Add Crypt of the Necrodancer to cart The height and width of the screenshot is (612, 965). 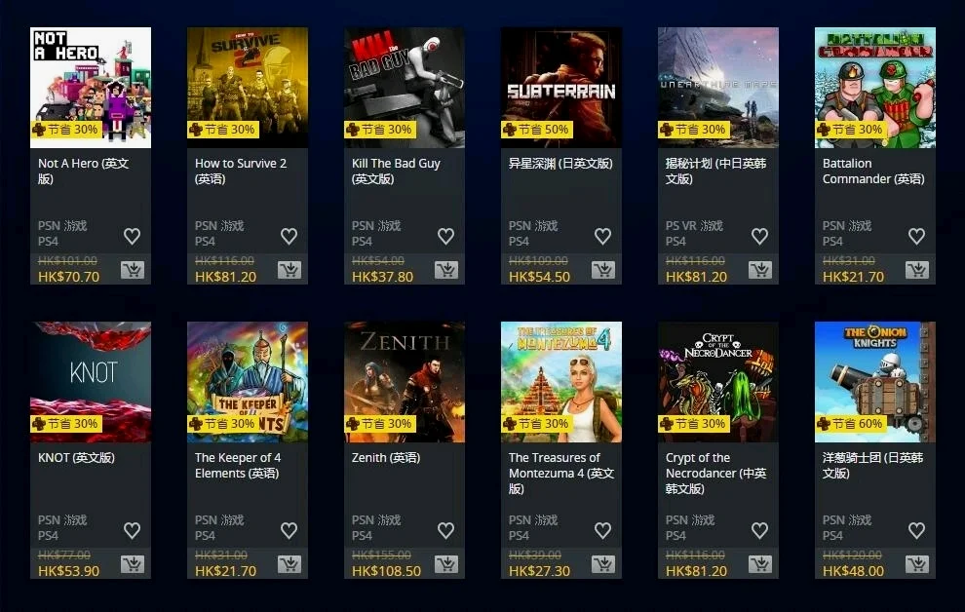click(760, 563)
